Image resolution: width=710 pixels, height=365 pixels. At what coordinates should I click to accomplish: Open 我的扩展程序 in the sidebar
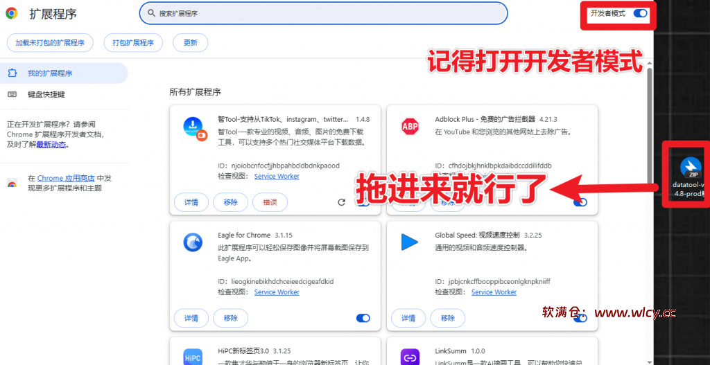(x=64, y=73)
